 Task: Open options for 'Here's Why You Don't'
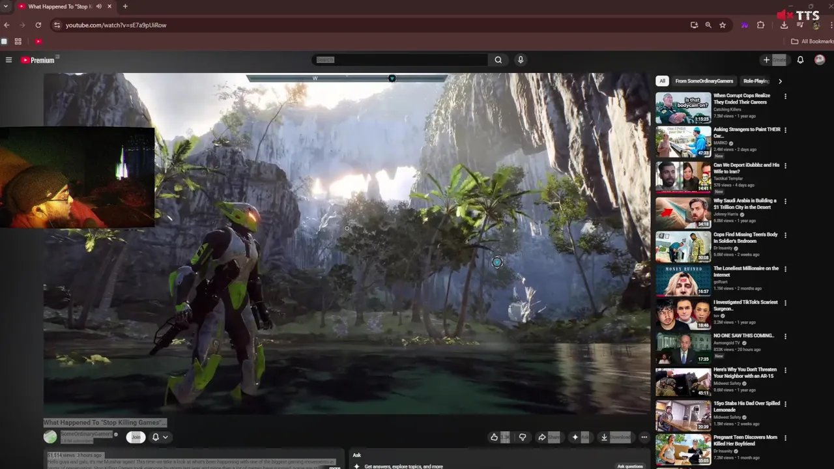[x=785, y=370]
